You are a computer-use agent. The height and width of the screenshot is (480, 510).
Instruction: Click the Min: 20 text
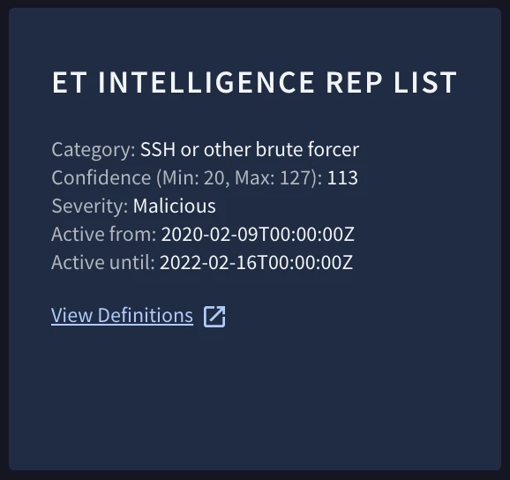pos(193,178)
